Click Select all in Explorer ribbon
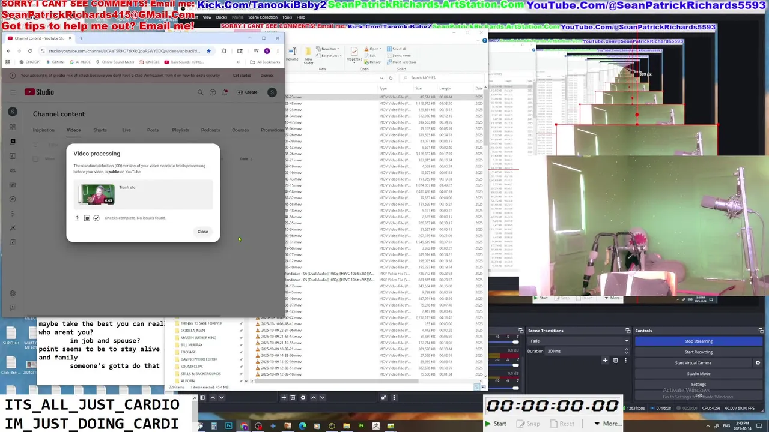 point(397,49)
